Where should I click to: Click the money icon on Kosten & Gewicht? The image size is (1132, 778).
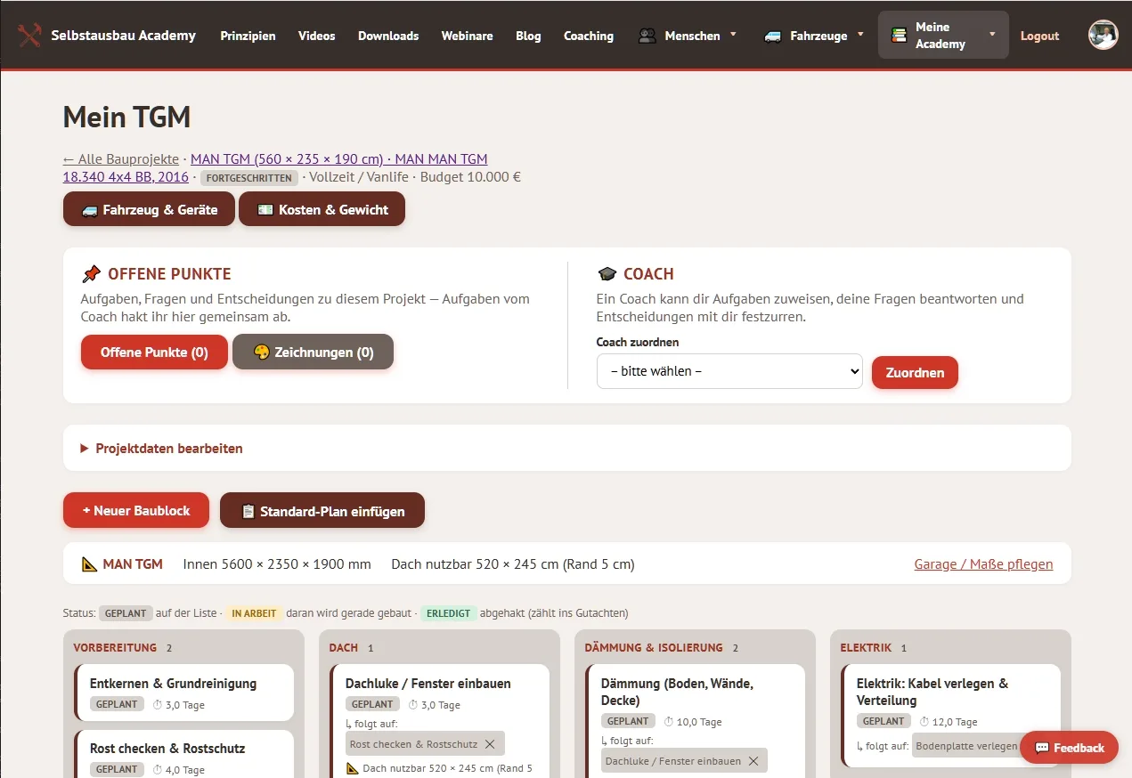tap(265, 210)
